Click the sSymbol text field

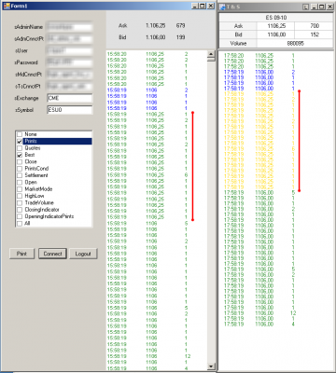point(70,110)
